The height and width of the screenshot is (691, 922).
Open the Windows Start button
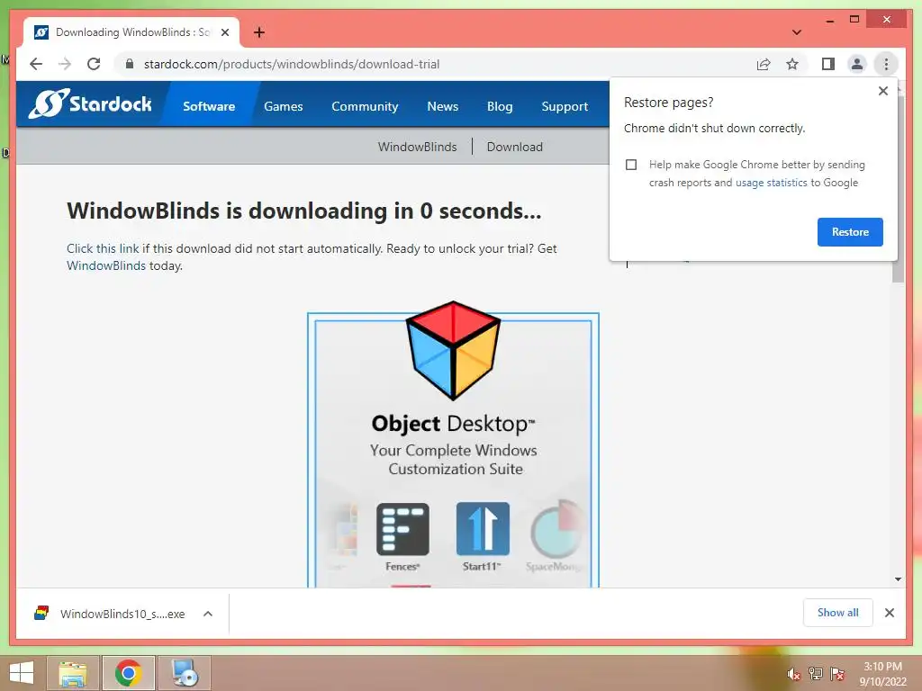click(x=22, y=673)
